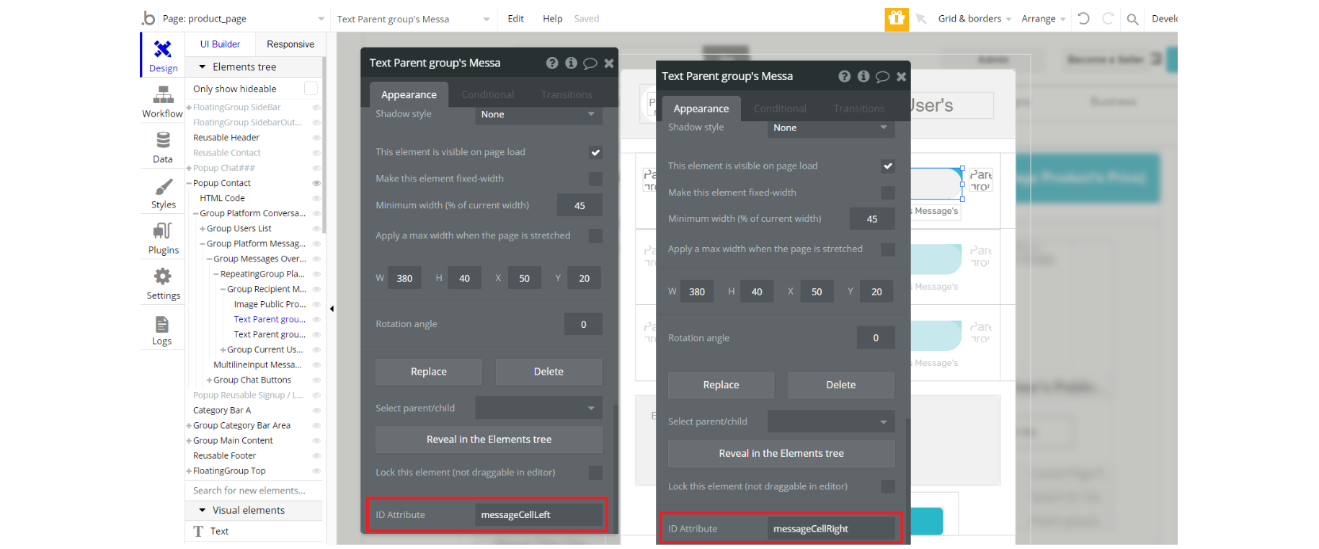Open the Edit menu

[x=515, y=19]
